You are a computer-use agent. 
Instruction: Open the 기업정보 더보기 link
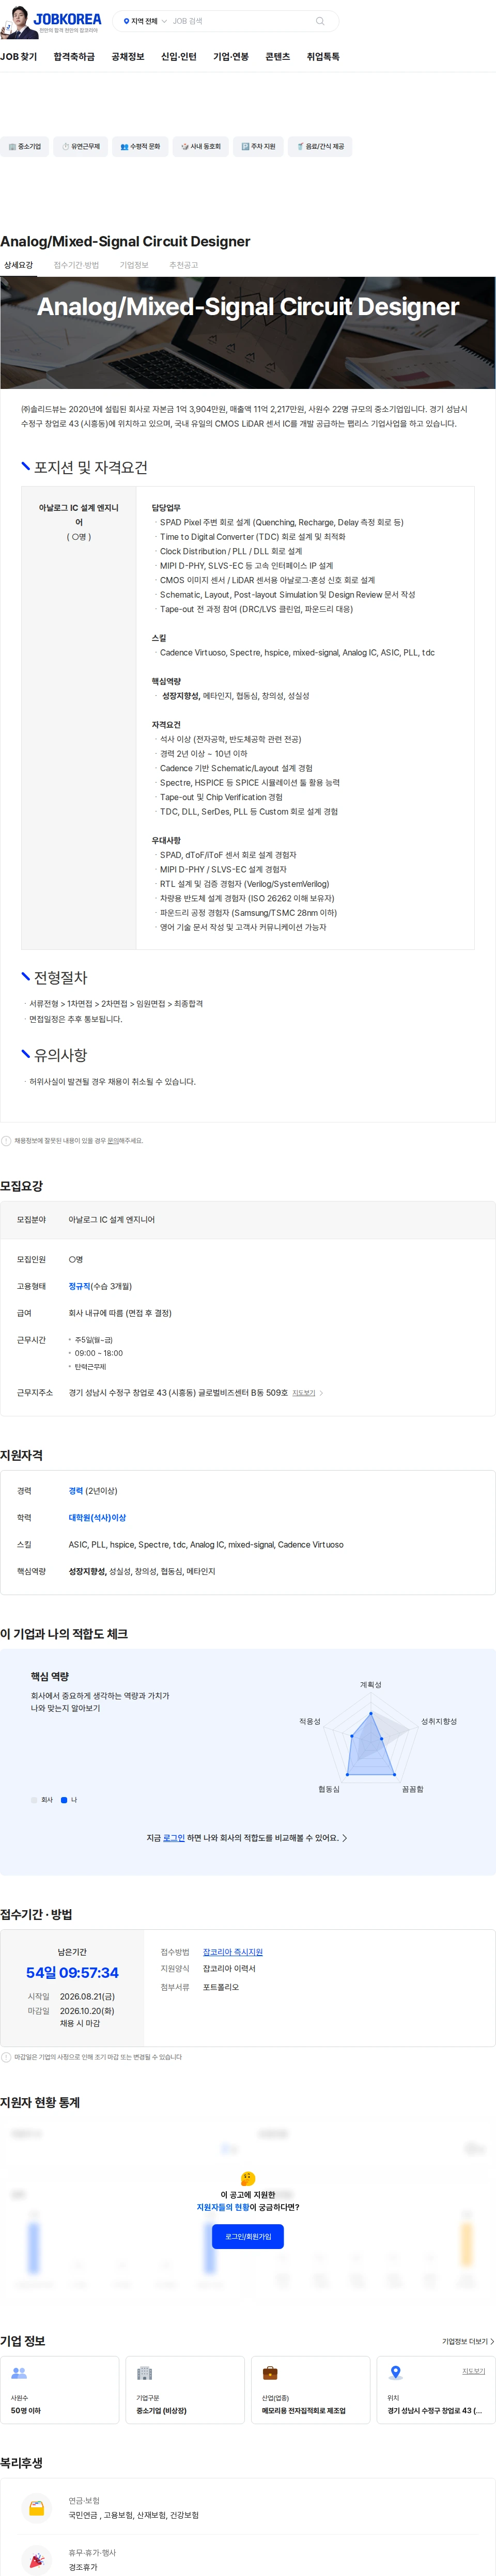click(x=468, y=2341)
